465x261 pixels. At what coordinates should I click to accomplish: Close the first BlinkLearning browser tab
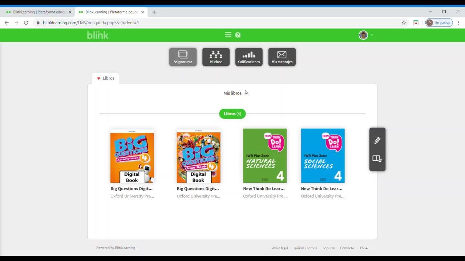point(70,12)
